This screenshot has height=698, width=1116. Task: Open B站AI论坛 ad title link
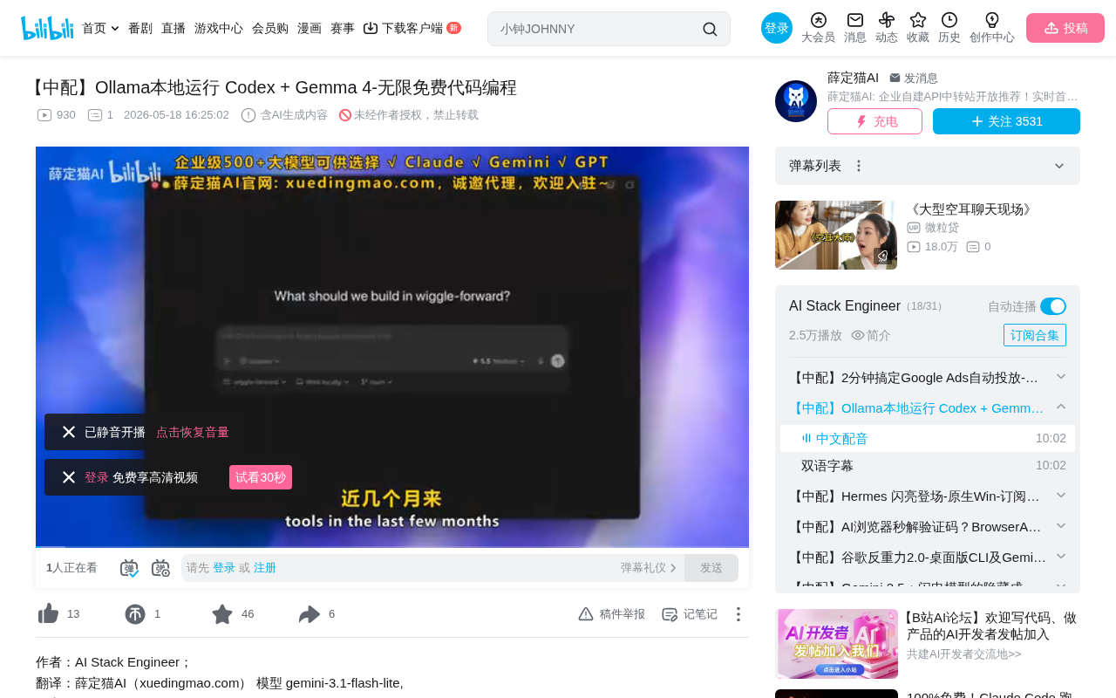pos(992,626)
